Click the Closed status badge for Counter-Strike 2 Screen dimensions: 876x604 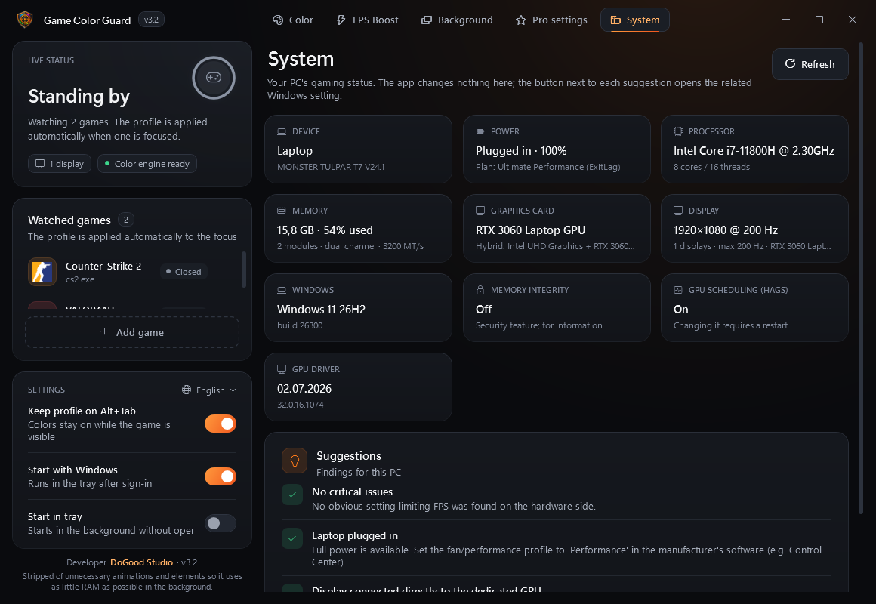point(184,272)
